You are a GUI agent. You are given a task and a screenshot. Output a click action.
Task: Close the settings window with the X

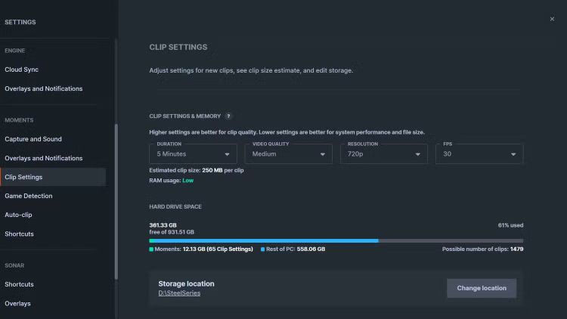pyautogui.click(x=552, y=19)
